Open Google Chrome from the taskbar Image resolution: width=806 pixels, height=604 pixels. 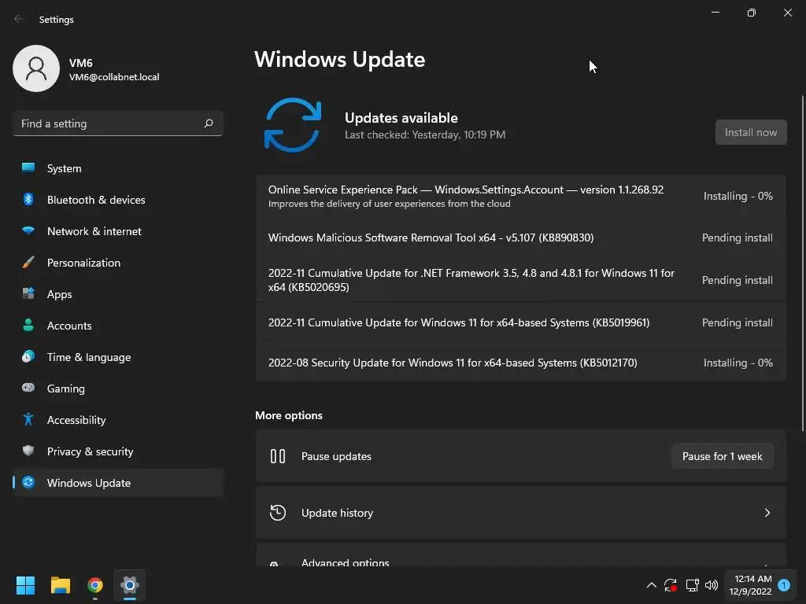pos(95,585)
